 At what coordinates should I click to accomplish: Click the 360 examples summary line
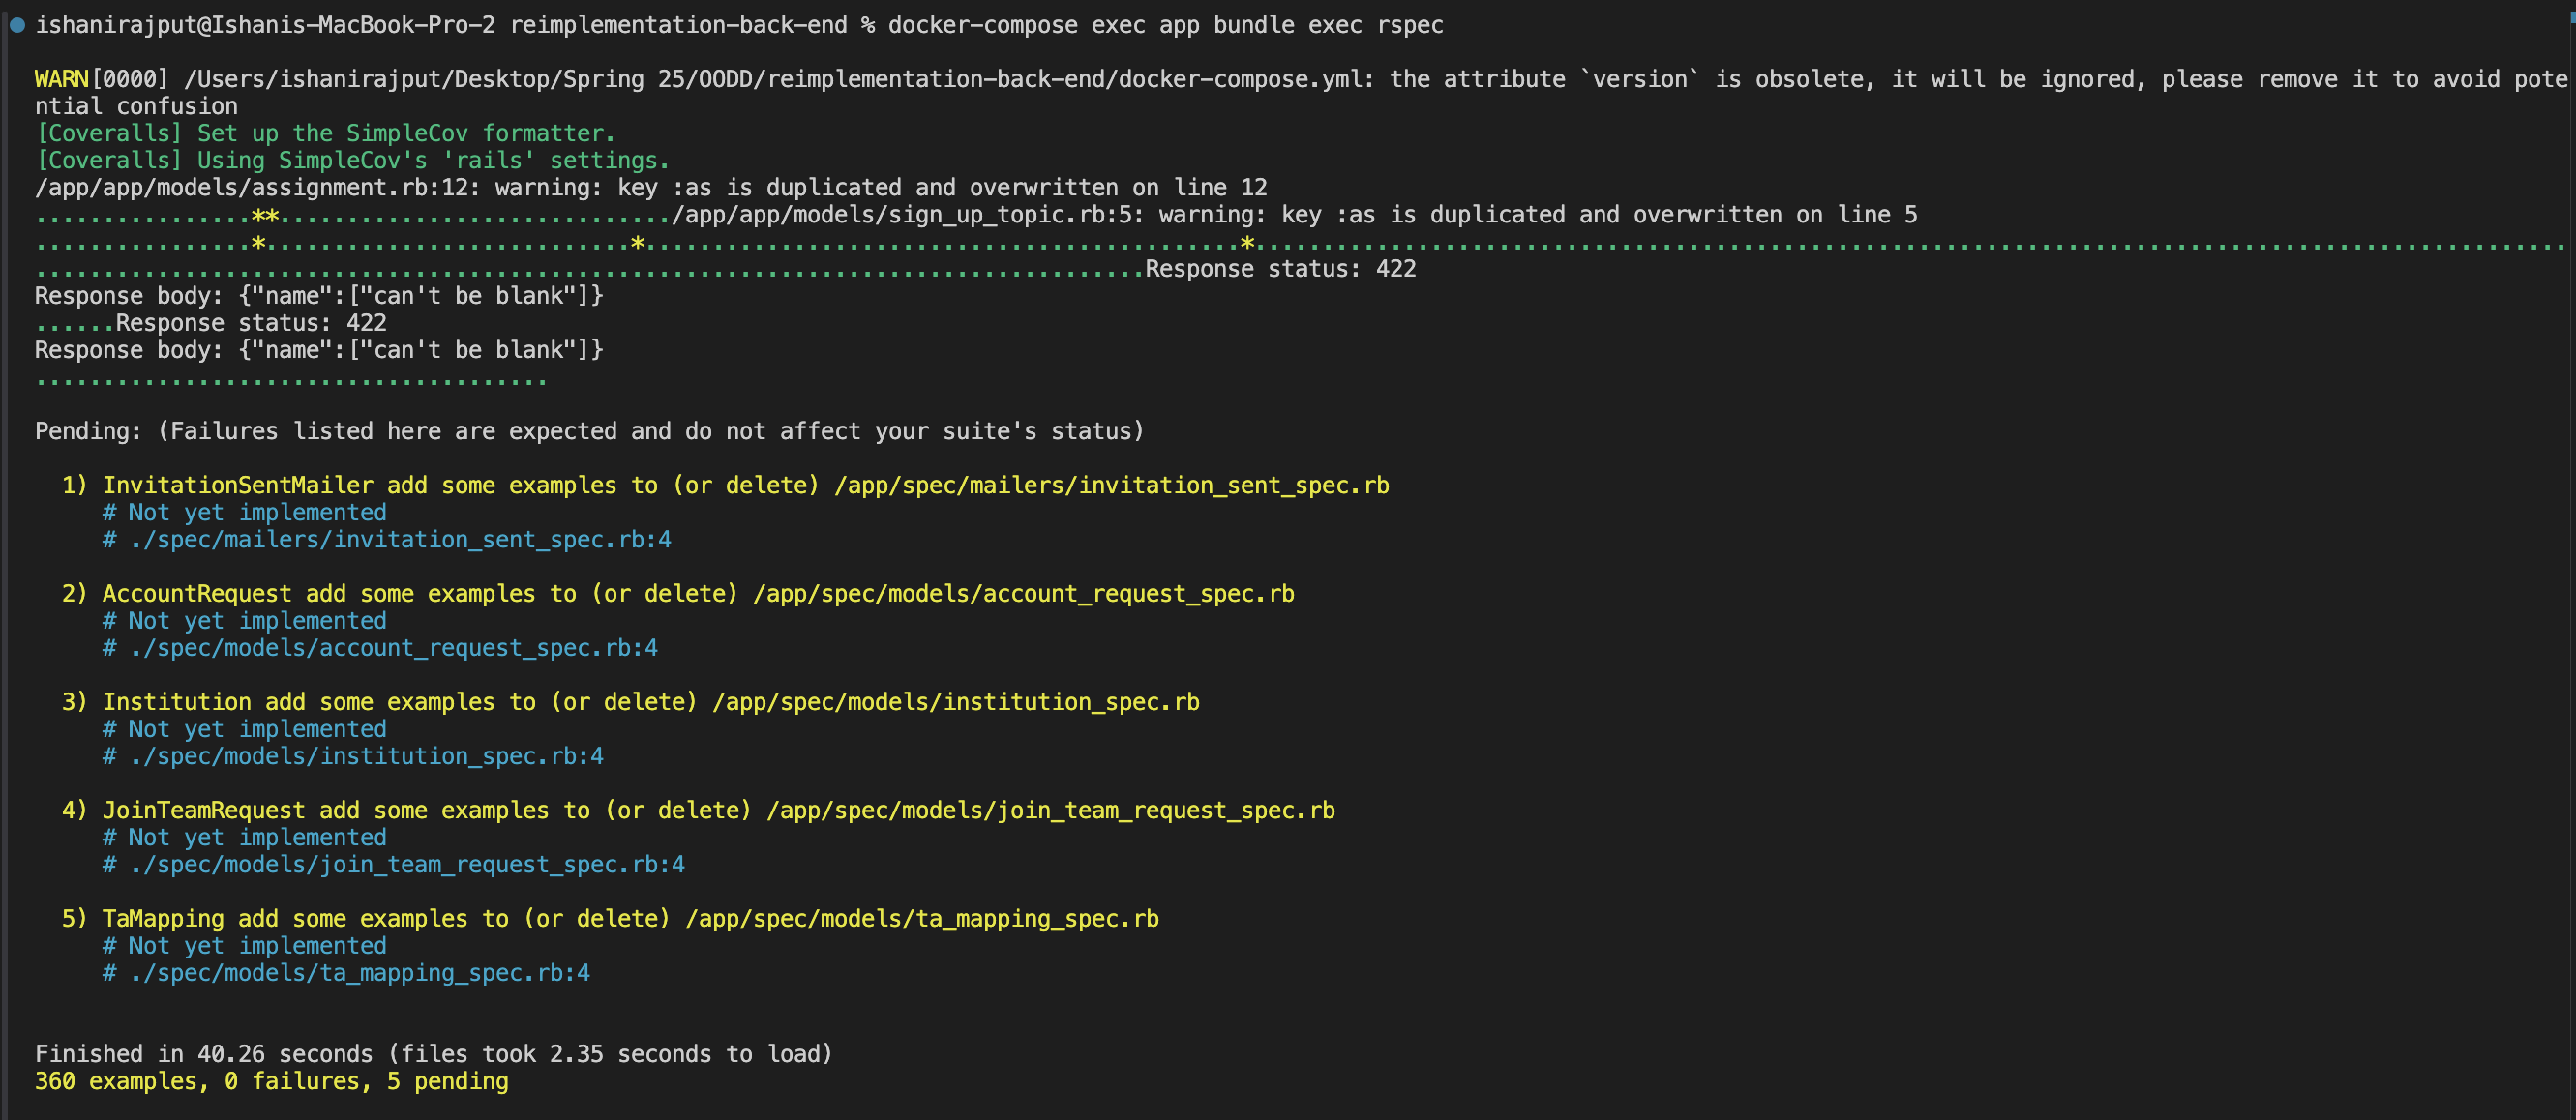271,1081
